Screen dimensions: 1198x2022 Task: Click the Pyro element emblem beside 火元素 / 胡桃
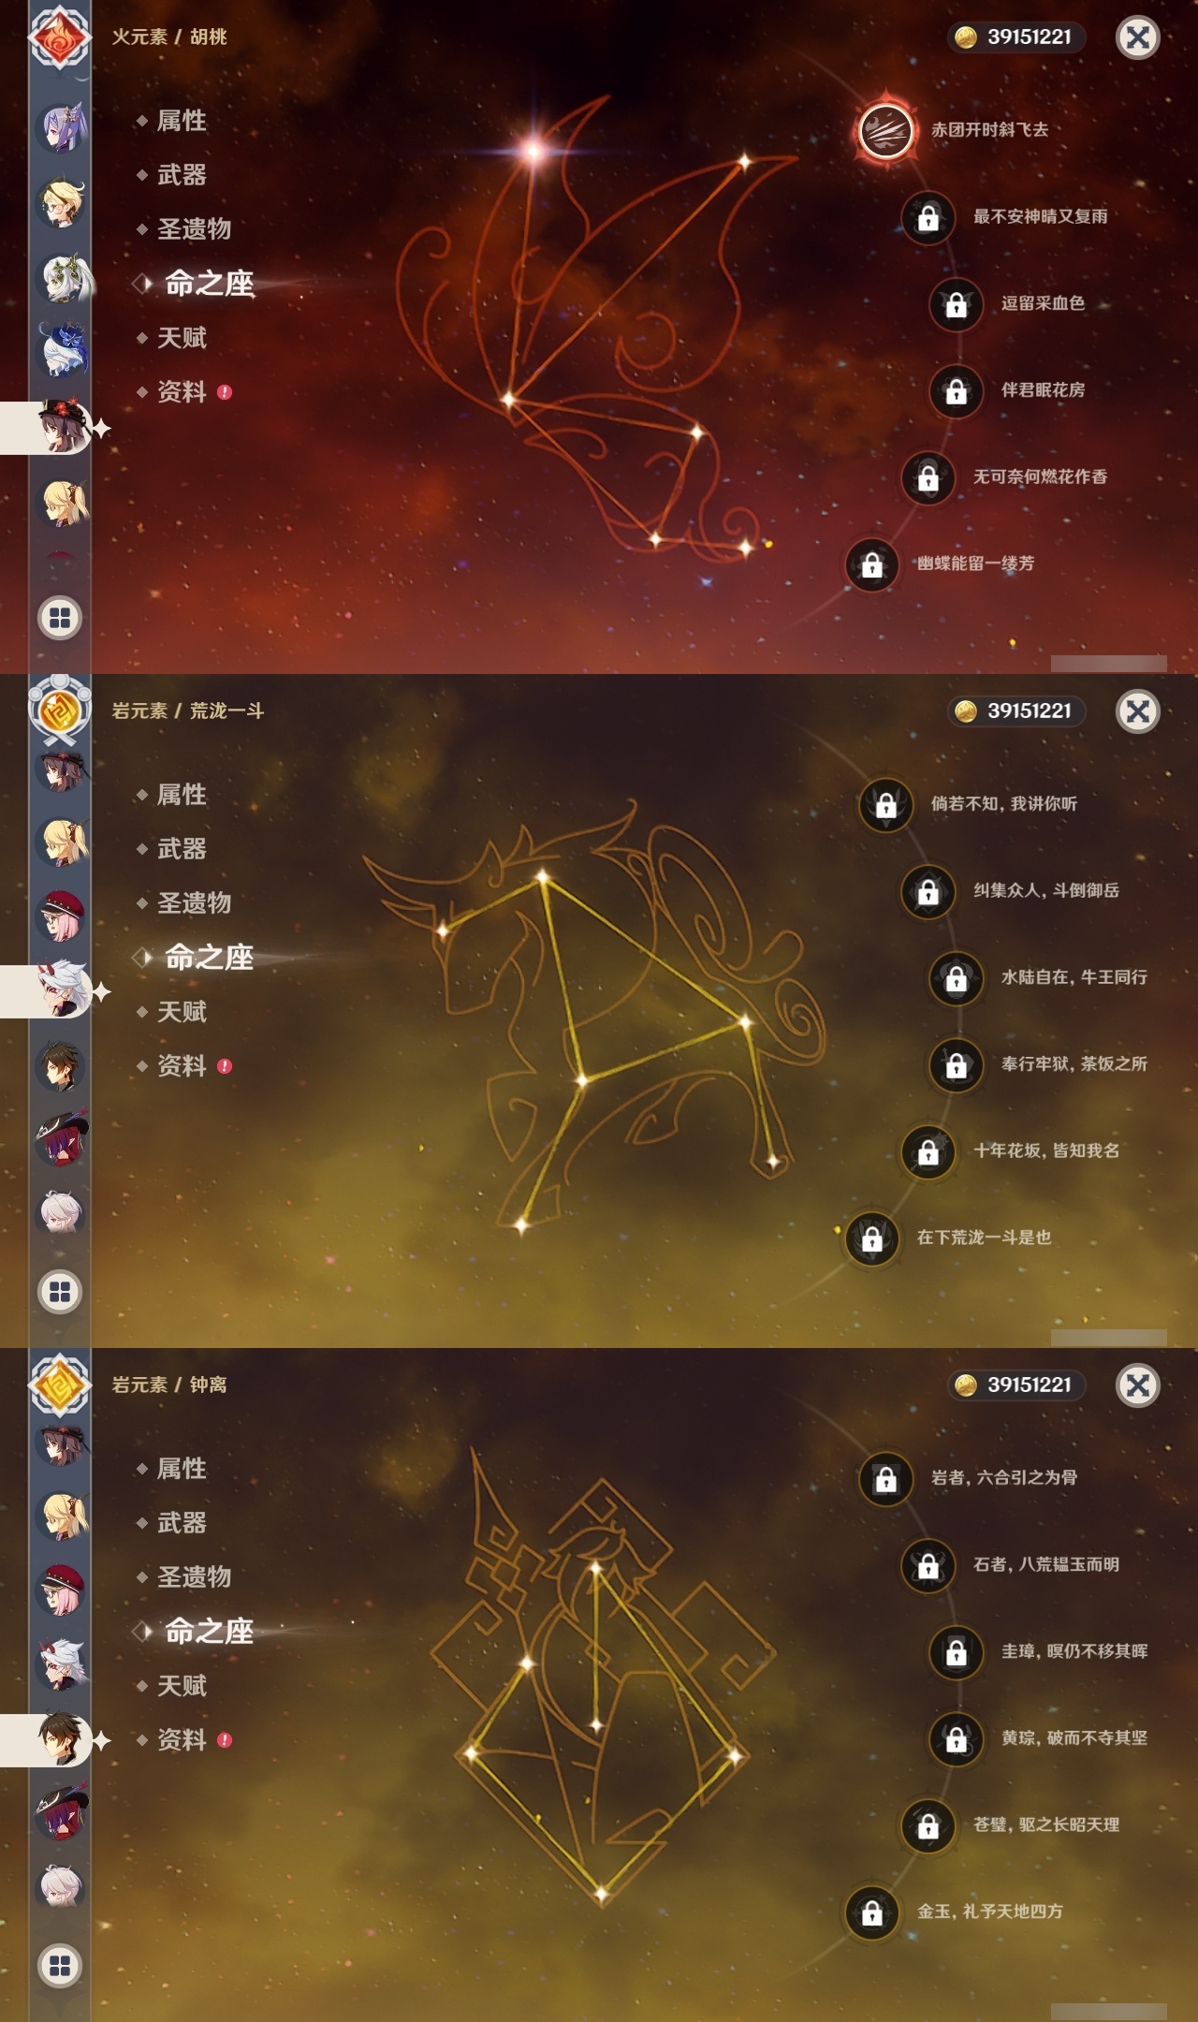click(x=59, y=37)
